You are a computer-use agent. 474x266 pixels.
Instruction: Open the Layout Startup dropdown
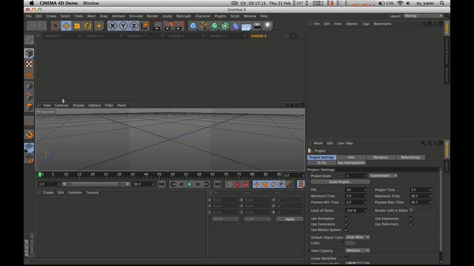(x=423, y=16)
